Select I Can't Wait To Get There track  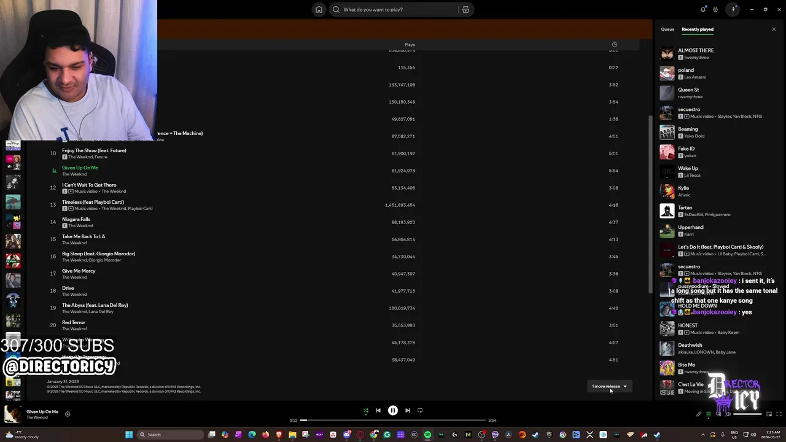(x=89, y=185)
